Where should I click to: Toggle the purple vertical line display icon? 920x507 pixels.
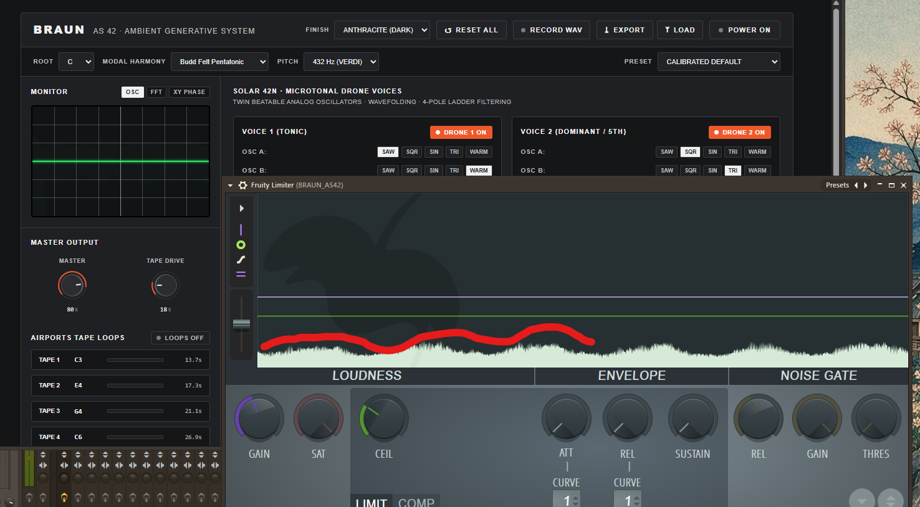point(241,230)
